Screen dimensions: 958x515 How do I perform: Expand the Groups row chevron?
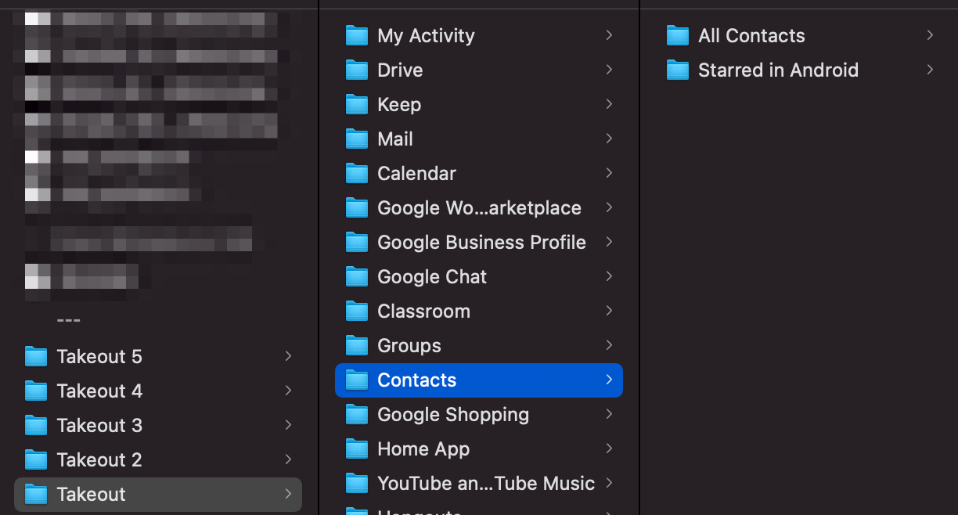click(609, 345)
